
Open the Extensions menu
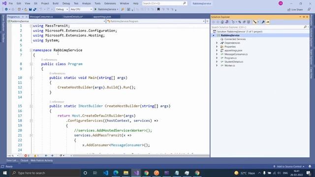[110, 3]
